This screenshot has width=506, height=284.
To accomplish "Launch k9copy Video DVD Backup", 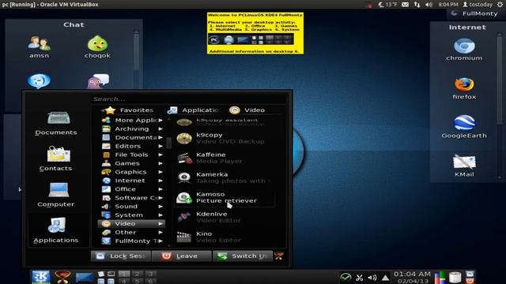I will click(x=225, y=138).
